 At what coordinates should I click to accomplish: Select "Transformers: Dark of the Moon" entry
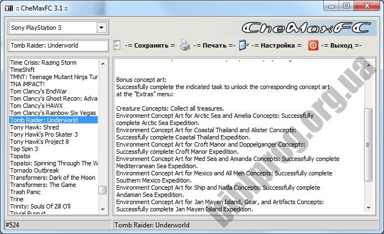pos(52,178)
